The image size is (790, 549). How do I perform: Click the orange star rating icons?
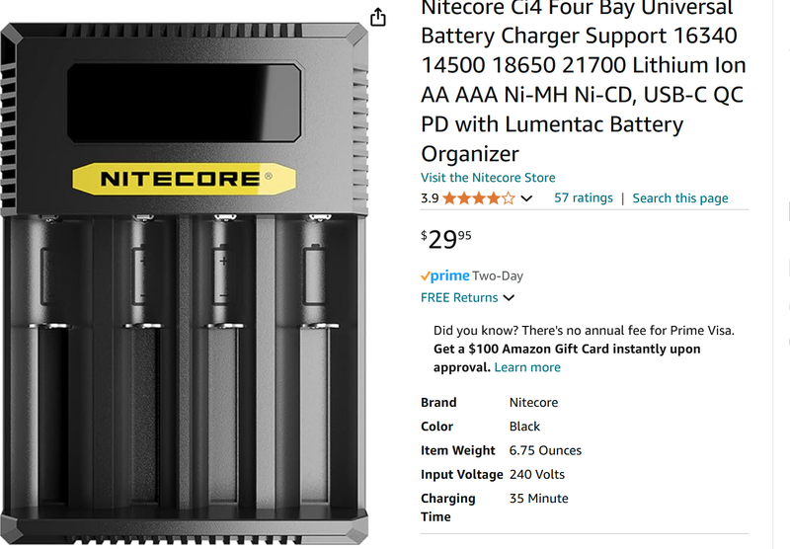(478, 198)
